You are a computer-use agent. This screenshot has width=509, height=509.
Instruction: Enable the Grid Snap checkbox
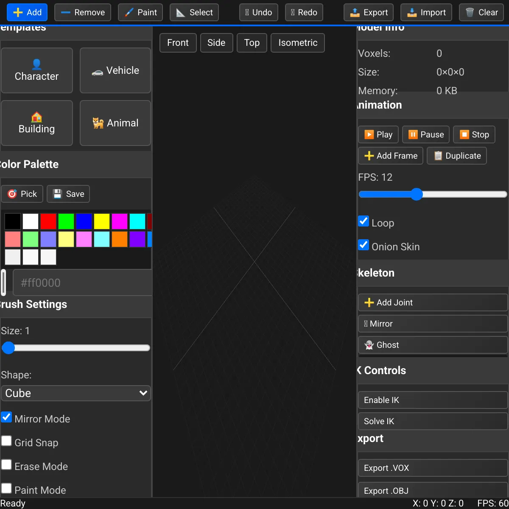6,441
